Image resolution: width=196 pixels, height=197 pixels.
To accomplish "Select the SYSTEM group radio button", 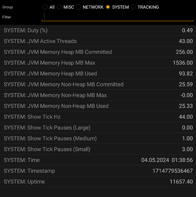I will coord(108,7).
